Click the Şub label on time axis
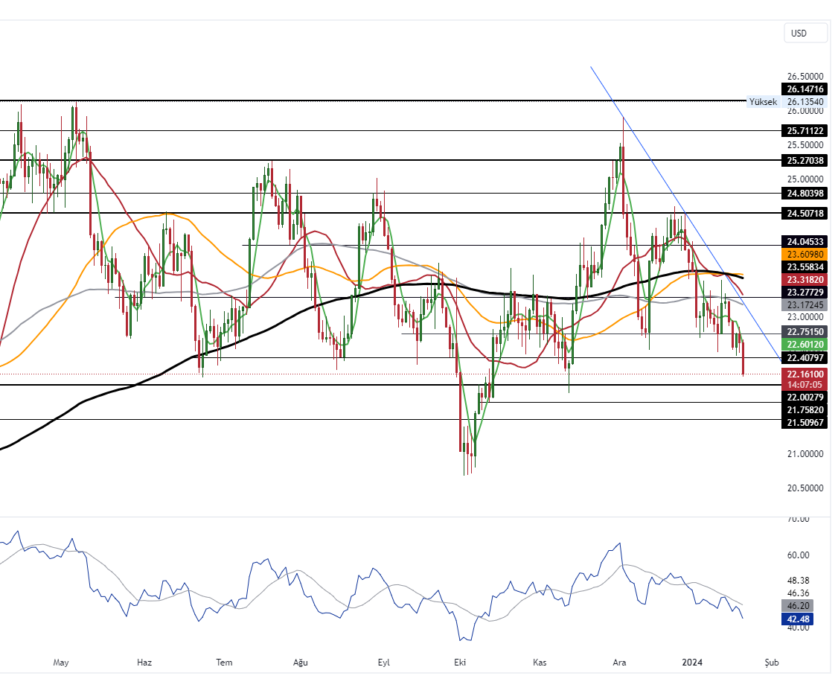Image resolution: width=838 pixels, height=699 pixels. [x=772, y=663]
